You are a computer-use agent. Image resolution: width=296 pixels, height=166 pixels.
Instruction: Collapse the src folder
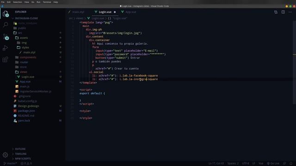click(x=20, y=33)
